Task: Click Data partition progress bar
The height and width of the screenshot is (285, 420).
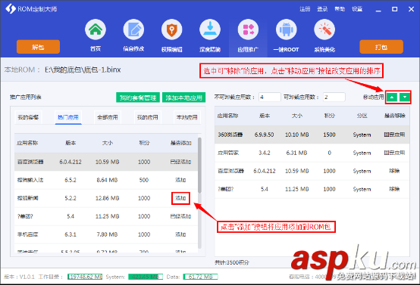Action: [200, 277]
